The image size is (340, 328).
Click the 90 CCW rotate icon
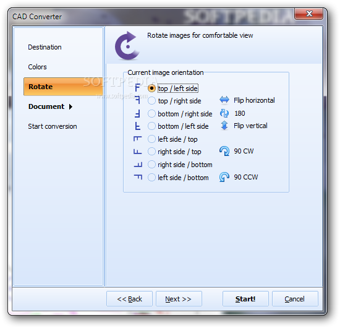coord(224,177)
